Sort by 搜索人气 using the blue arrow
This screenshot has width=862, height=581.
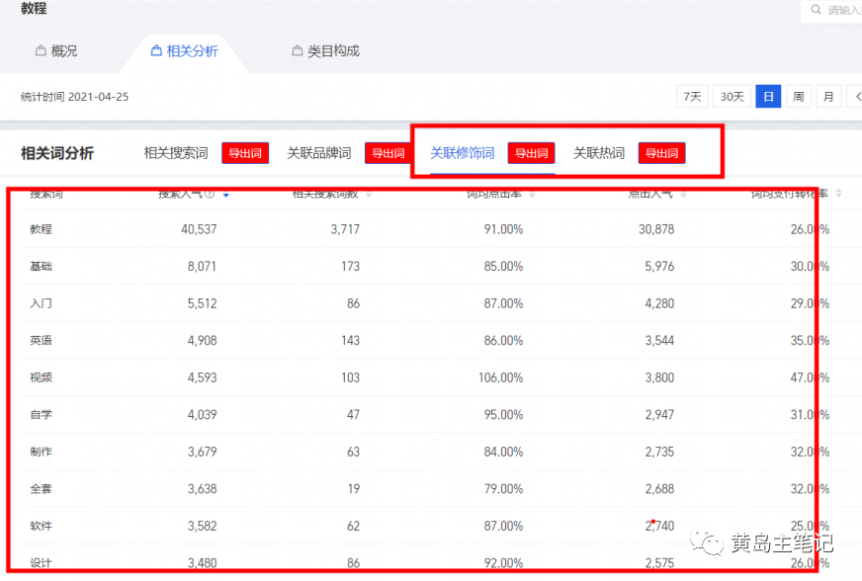point(226,196)
